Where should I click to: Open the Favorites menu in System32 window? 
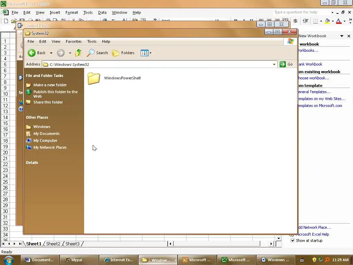(x=74, y=41)
